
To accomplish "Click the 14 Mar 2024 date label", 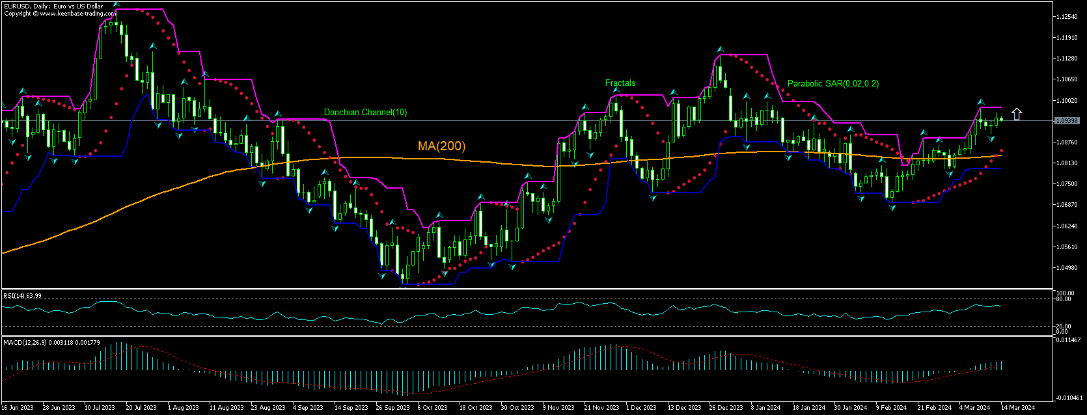I will pyautogui.click(x=1019, y=408).
